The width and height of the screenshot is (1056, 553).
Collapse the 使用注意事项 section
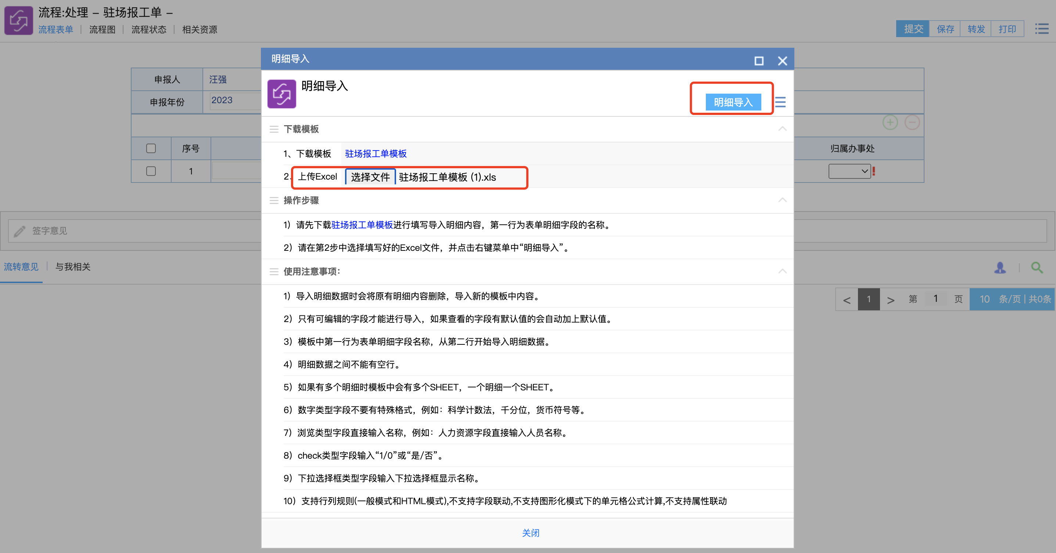pyautogui.click(x=782, y=272)
